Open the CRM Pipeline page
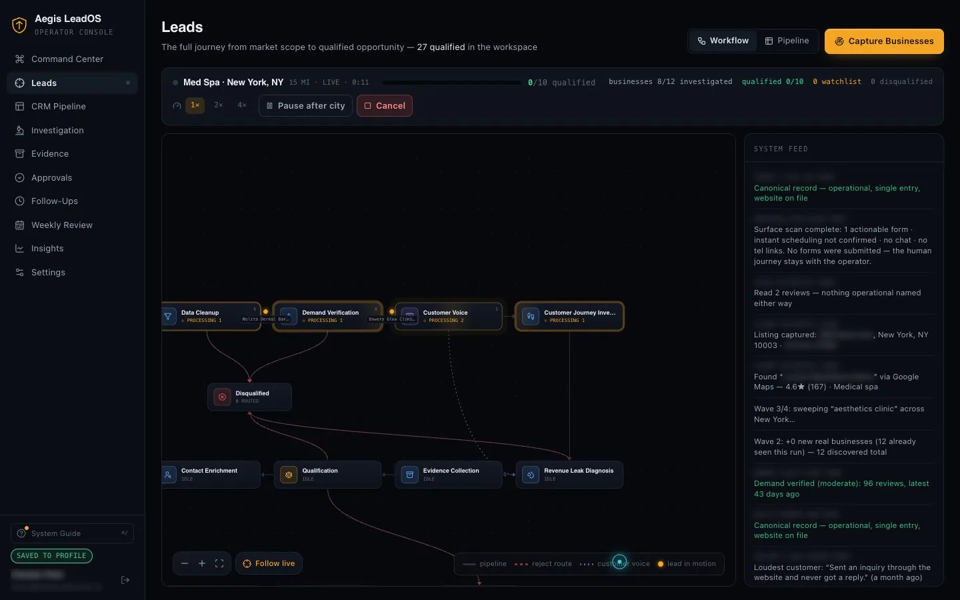 [x=72, y=107]
